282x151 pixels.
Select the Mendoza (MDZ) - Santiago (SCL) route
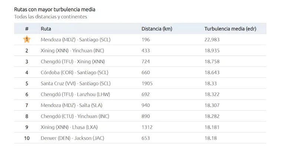coord(75,39)
